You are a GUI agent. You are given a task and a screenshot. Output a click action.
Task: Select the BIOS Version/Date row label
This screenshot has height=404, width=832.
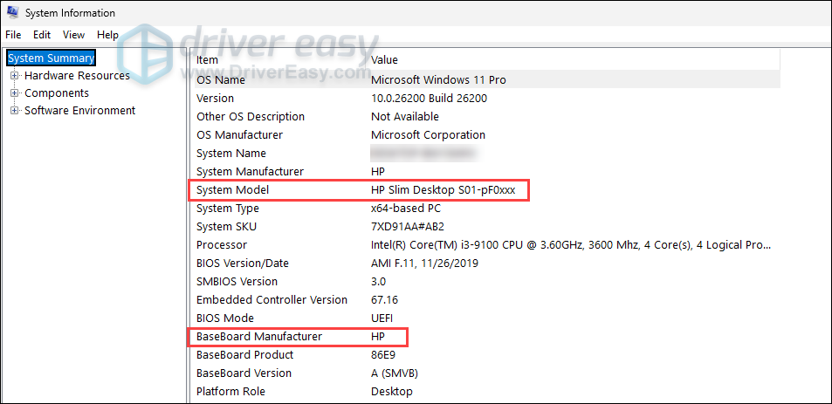click(243, 263)
